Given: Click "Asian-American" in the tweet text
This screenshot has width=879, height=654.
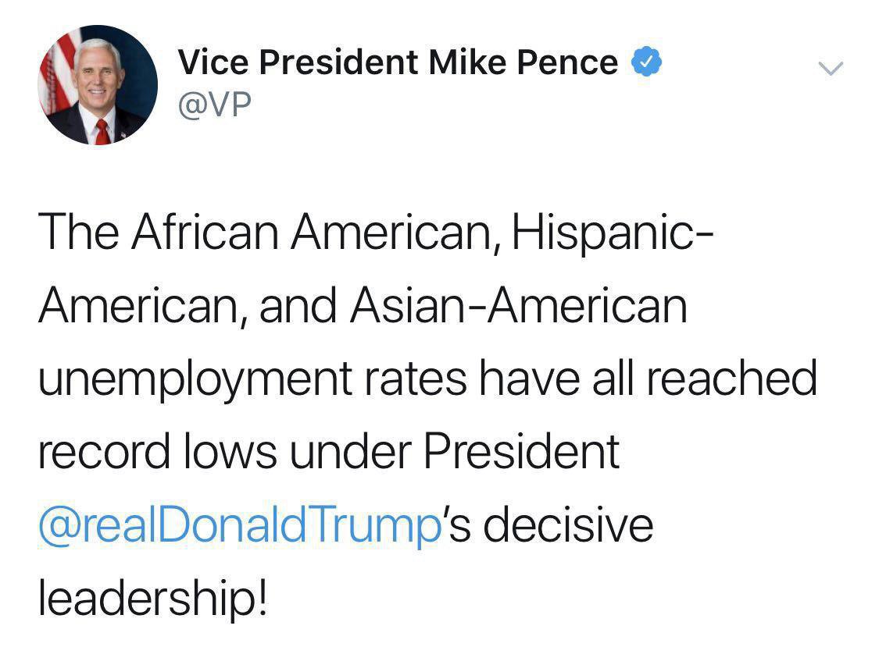Looking at the screenshot, I should click(518, 304).
